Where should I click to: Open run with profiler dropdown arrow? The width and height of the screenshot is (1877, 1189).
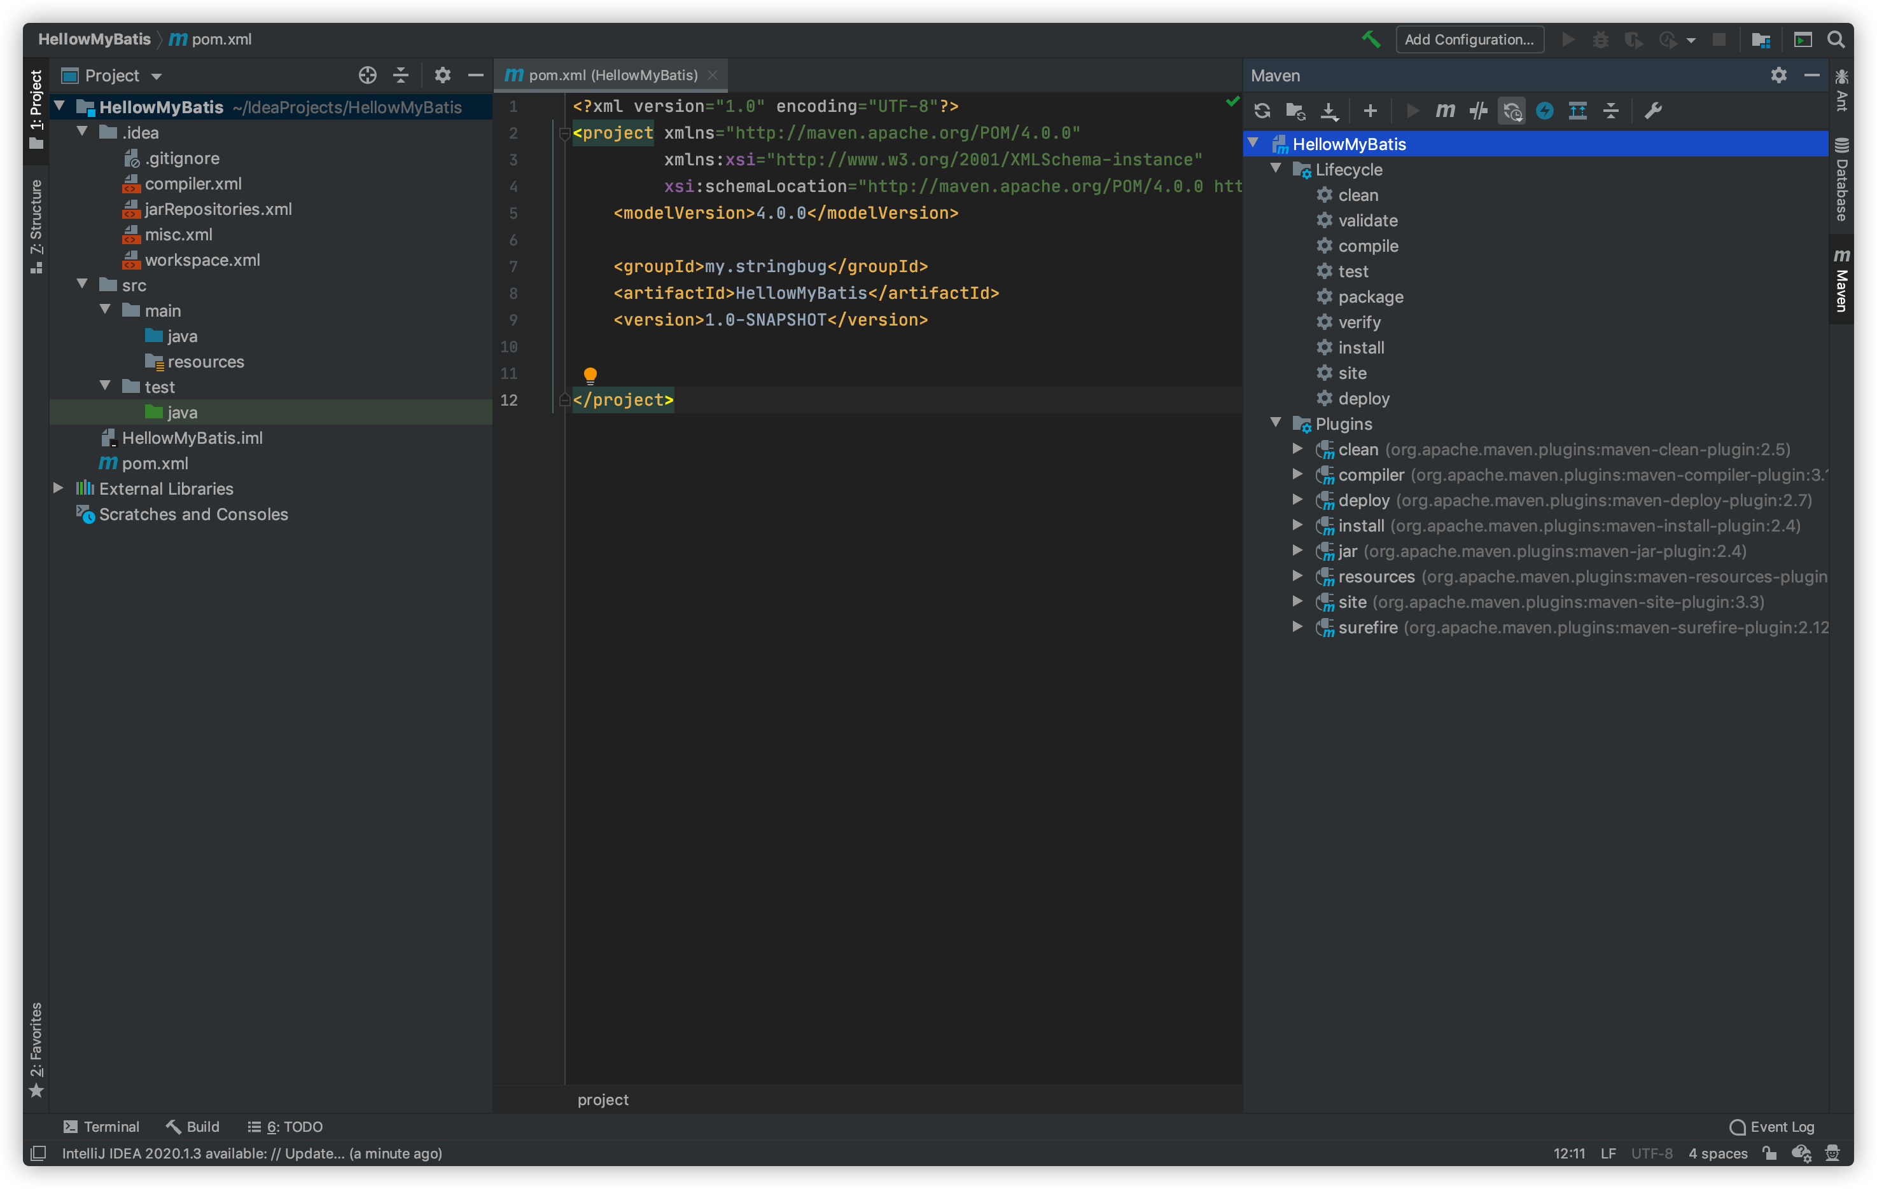tap(1691, 41)
